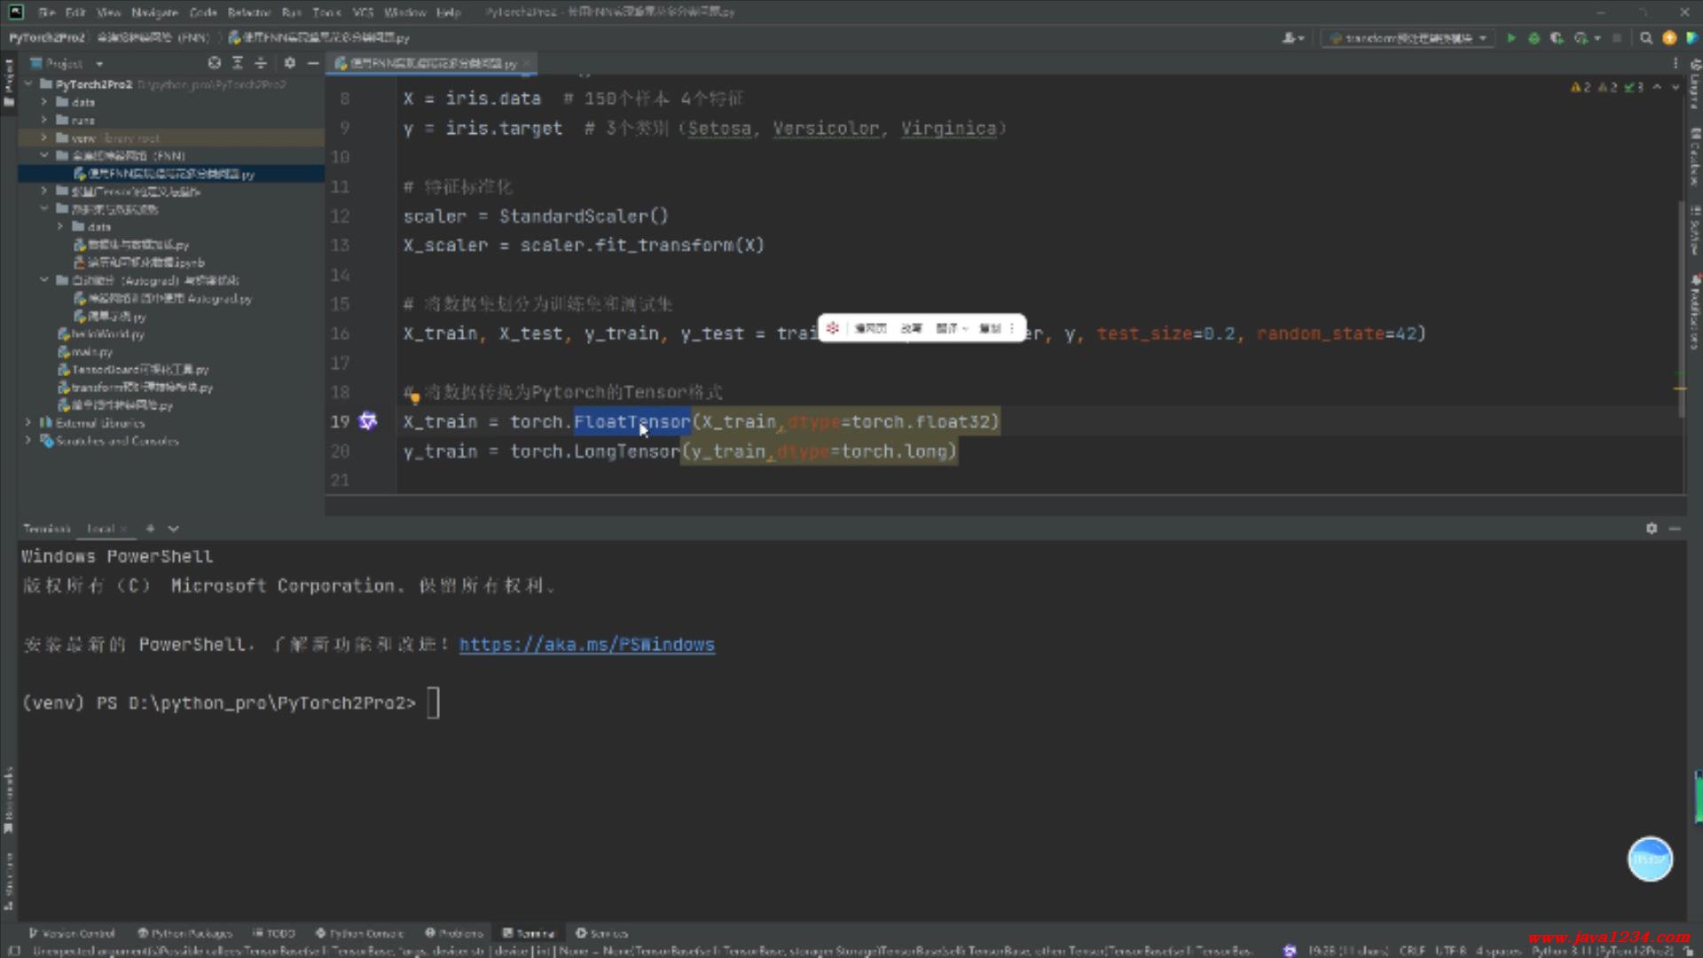This screenshot has width=1703, height=958.
Task: Open run configuration dropdown
Action: [1409, 38]
